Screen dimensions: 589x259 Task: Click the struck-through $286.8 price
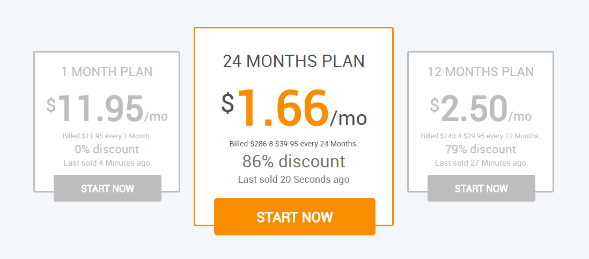click(262, 144)
